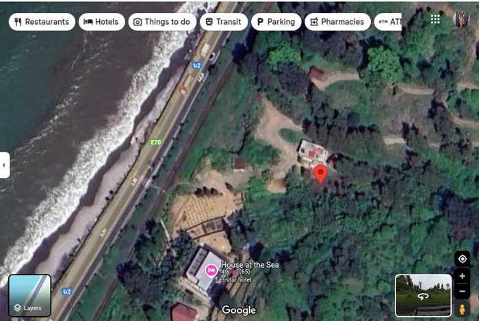Filter by Hotels chip
The width and height of the screenshot is (479, 321).
pyautogui.click(x=102, y=22)
